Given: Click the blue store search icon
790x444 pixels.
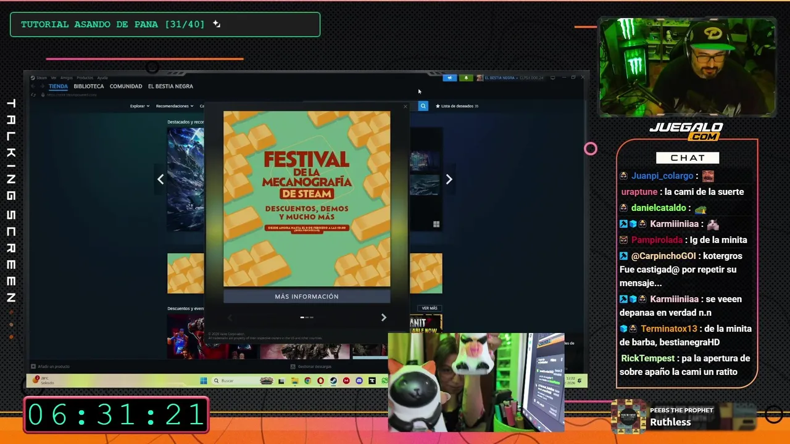Looking at the screenshot, I should click(423, 106).
